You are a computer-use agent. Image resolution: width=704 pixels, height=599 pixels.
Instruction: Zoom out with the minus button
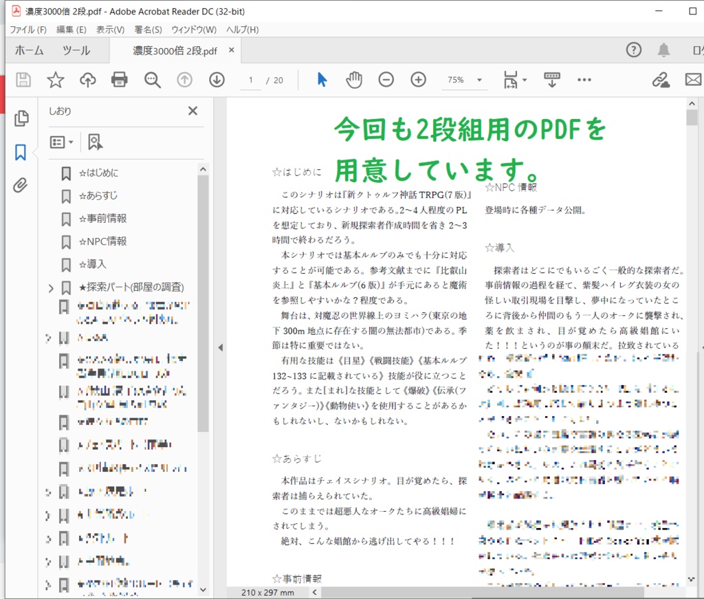pos(386,80)
